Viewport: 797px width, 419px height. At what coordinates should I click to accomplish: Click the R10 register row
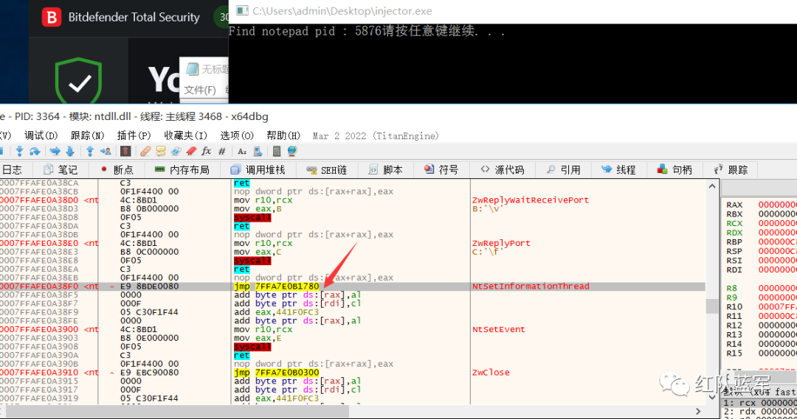click(x=761, y=307)
